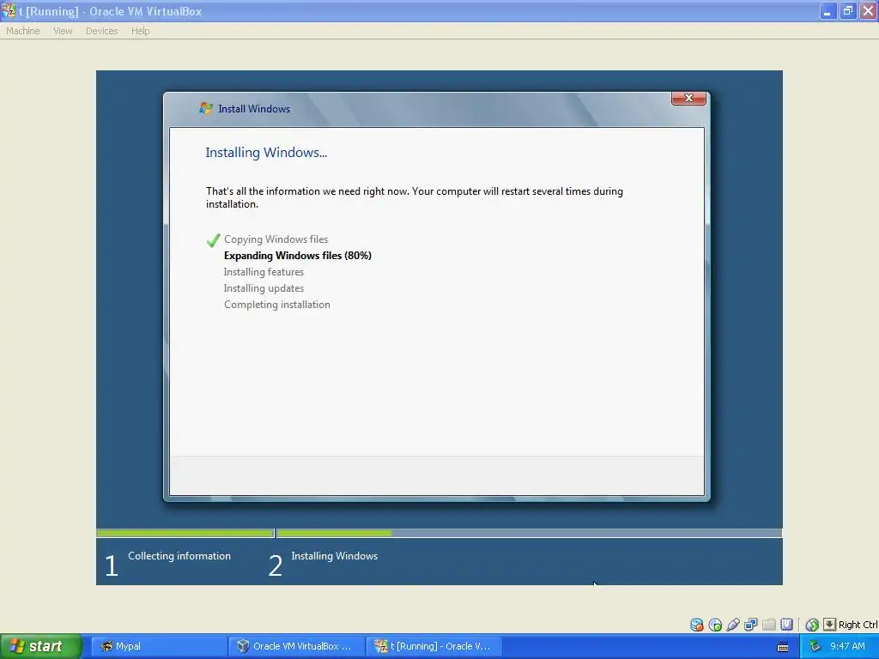Click the t [Running] taskbar button

point(433,646)
